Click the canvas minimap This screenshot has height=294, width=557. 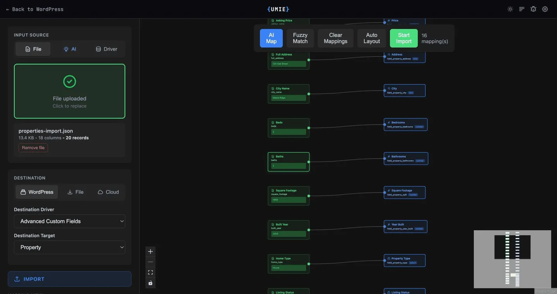[513, 259]
